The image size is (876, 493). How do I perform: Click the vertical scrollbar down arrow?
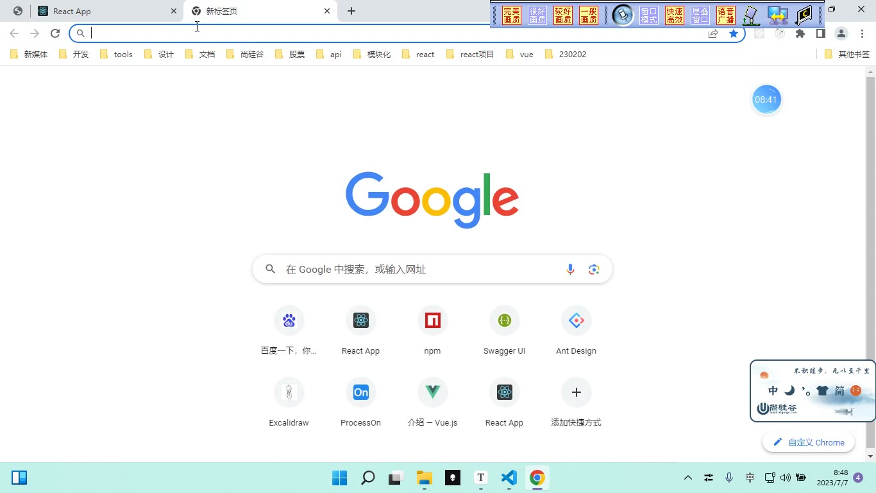(870, 456)
